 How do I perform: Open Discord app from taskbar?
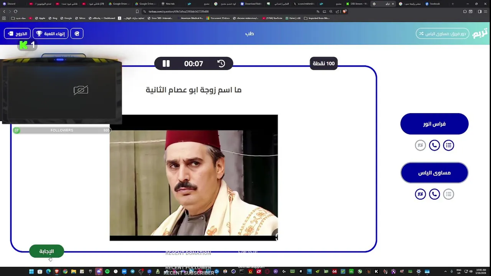point(99,271)
